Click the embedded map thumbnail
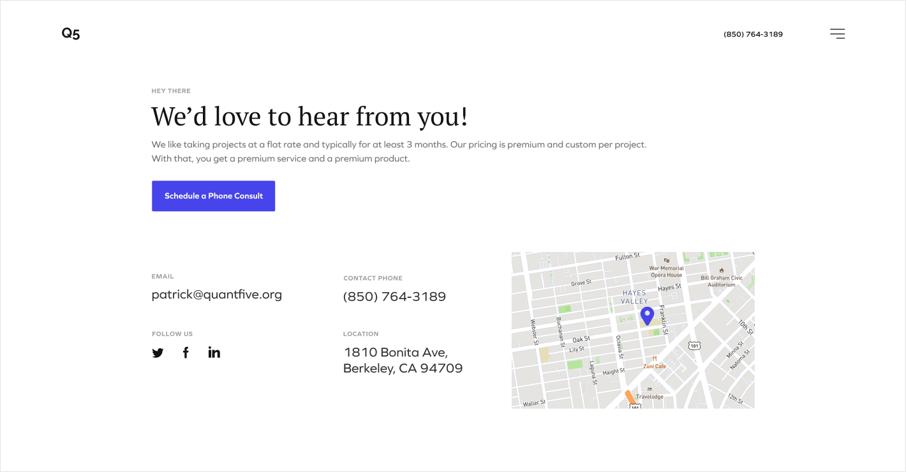Screen dimensions: 906x472 [x=632, y=330]
